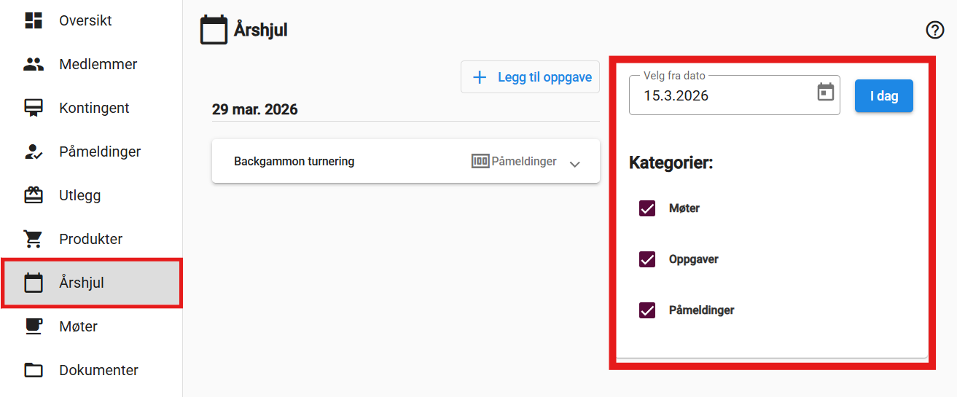Open date picker calendar icon
The height and width of the screenshot is (397, 957).
click(x=825, y=93)
